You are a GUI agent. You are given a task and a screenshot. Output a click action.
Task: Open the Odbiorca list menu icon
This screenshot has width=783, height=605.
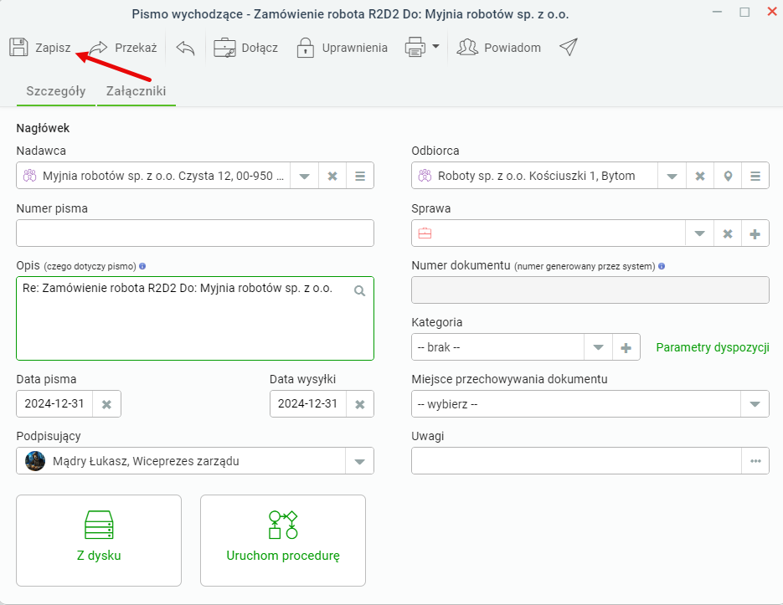tap(755, 176)
